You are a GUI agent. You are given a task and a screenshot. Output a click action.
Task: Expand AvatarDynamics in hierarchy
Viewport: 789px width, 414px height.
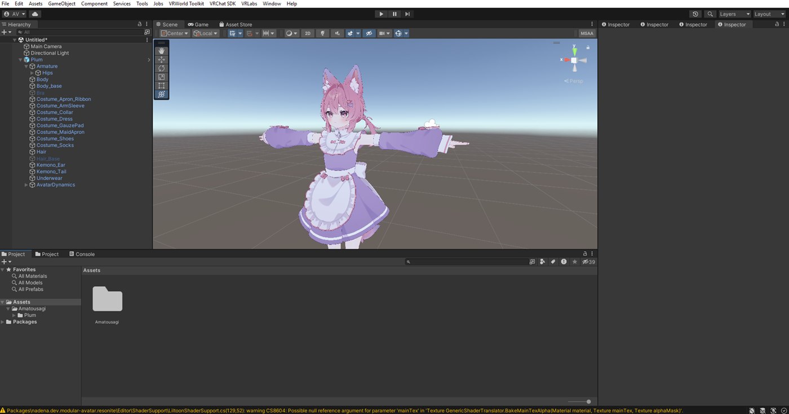[26, 185]
